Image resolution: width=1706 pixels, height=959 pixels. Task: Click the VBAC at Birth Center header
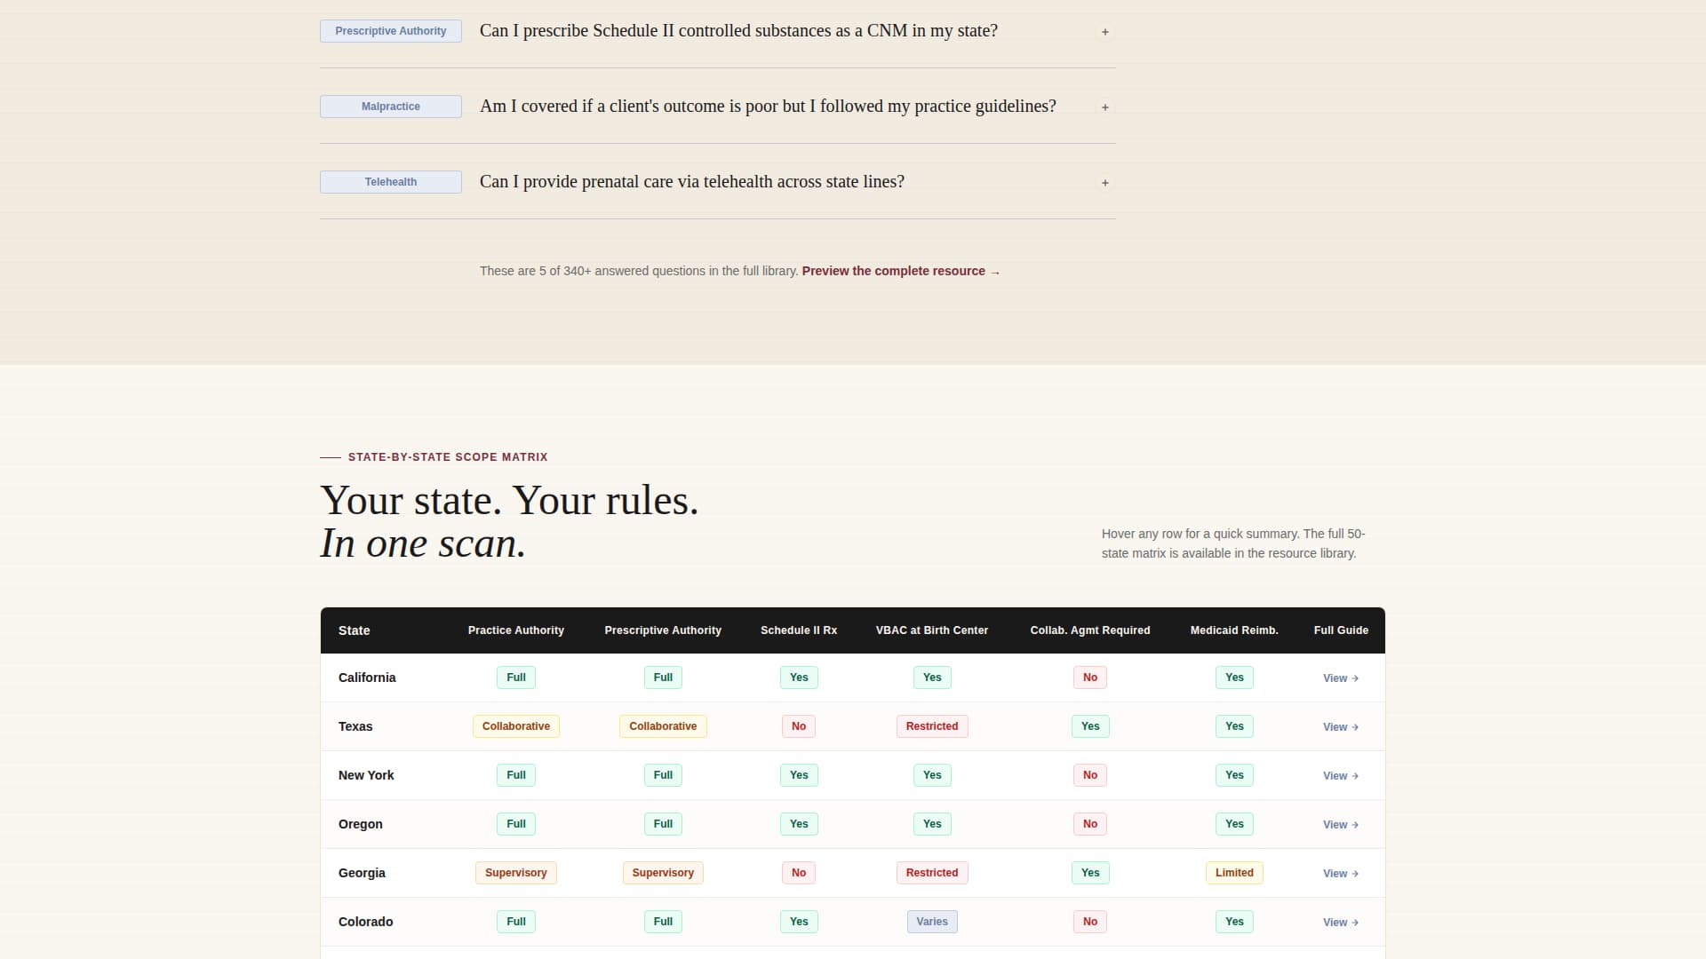(x=932, y=630)
